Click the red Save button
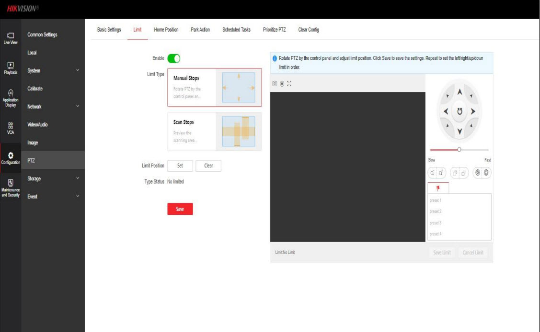Viewport: 540px width, 332px height. tap(180, 209)
